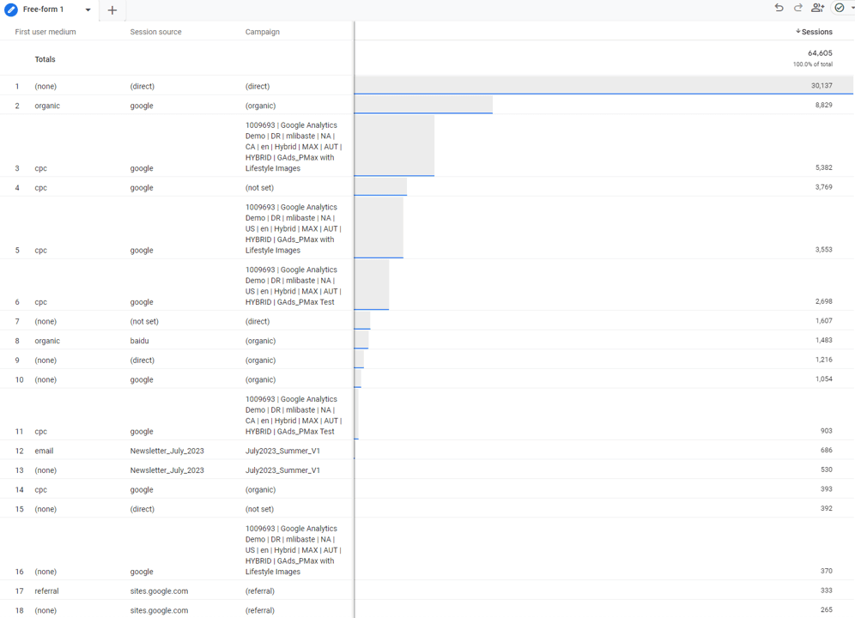Click the Session source column header
This screenshot has width=855, height=618.
[155, 32]
